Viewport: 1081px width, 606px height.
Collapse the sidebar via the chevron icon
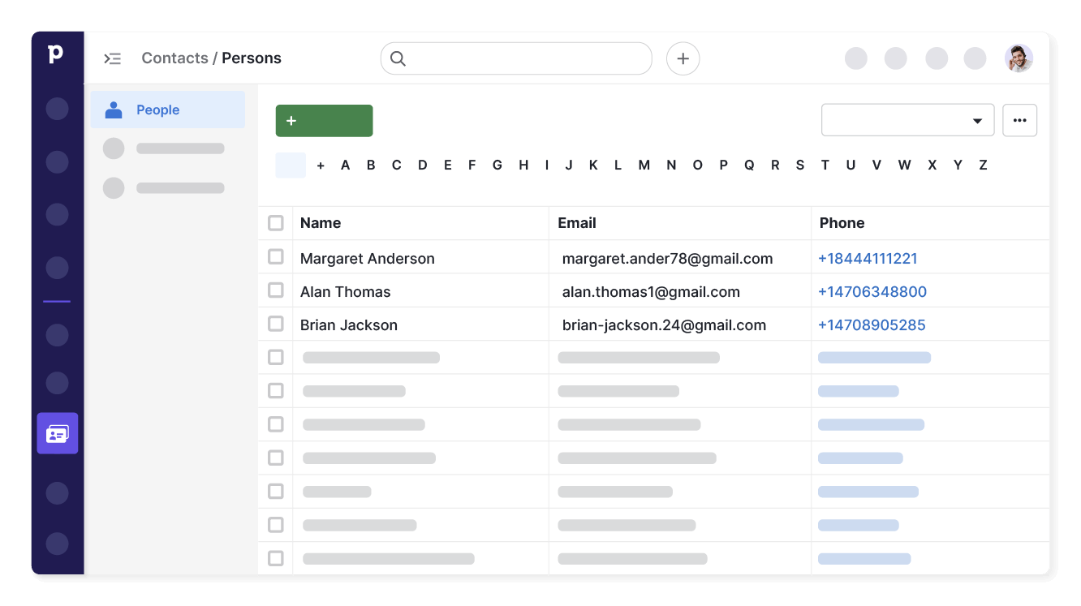pos(112,58)
